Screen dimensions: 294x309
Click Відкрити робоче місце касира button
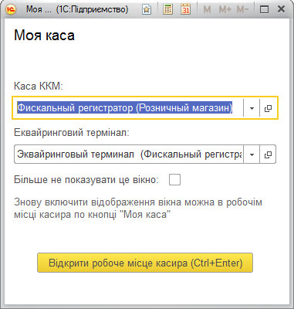pos(145,263)
